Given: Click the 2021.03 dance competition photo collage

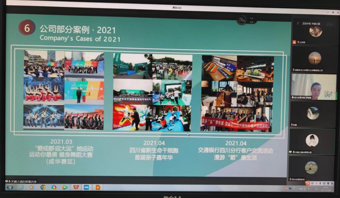Looking at the screenshot, I should click(x=63, y=90).
